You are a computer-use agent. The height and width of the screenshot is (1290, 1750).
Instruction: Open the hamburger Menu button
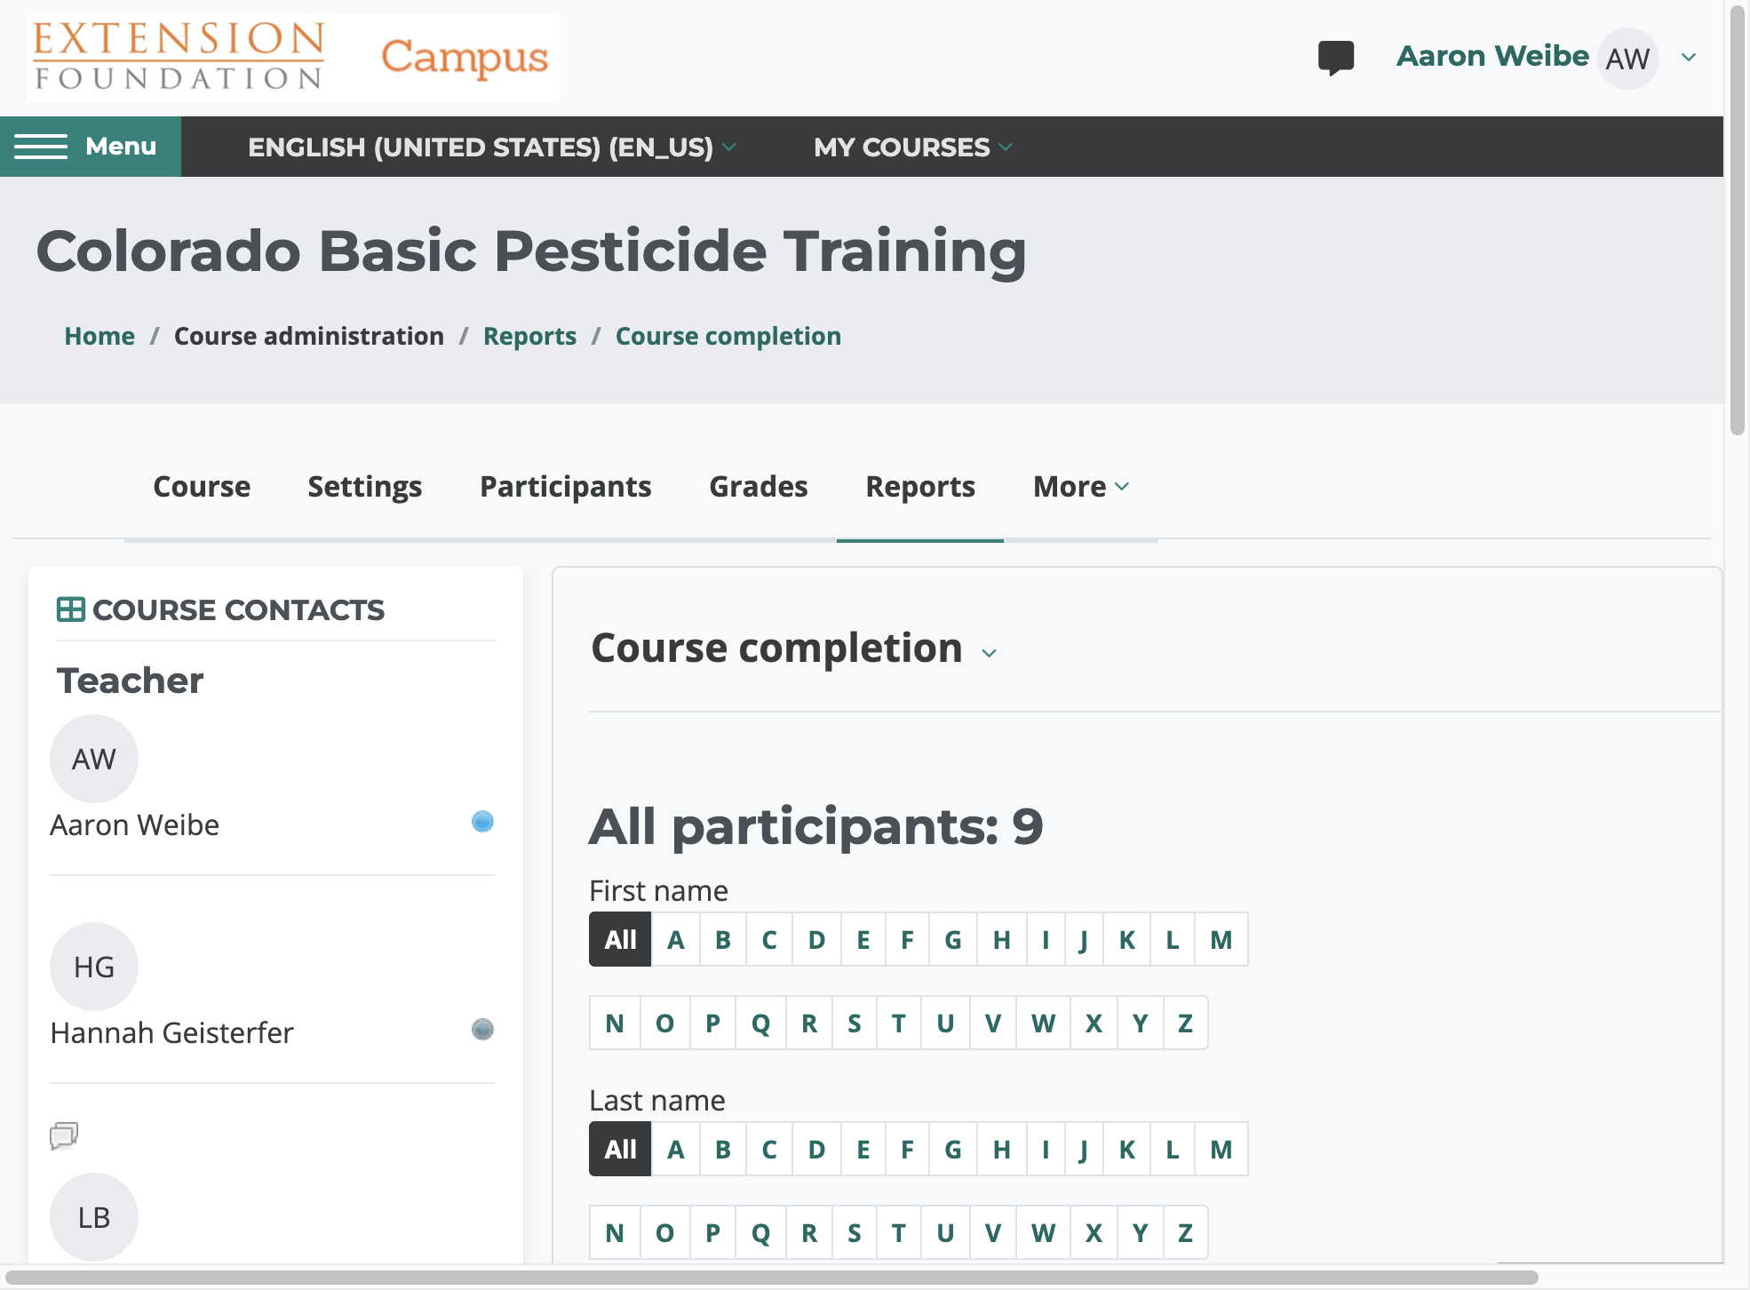(x=91, y=147)
